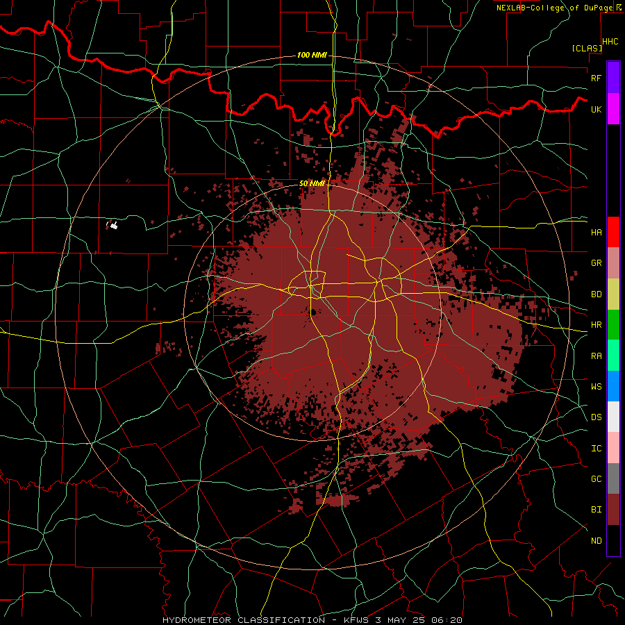Viewport: 625px width, 625px height.
Task: Click the ND black legend swatch
Action: click(613, 540)
